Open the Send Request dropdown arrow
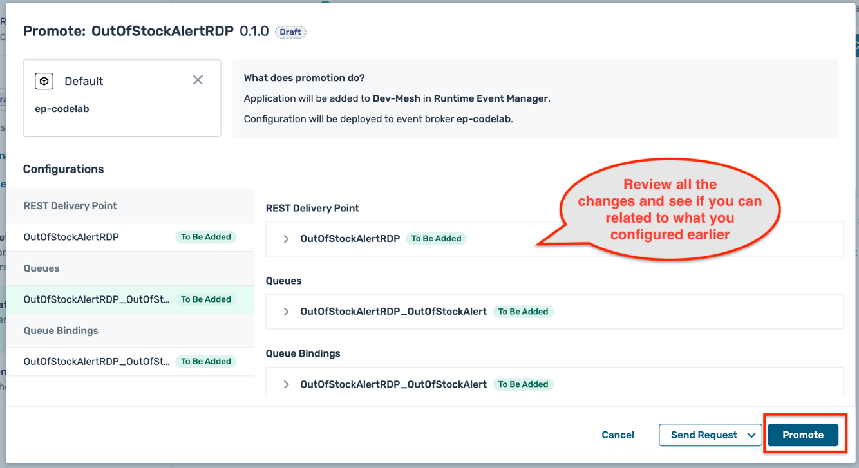 [751, 435]
